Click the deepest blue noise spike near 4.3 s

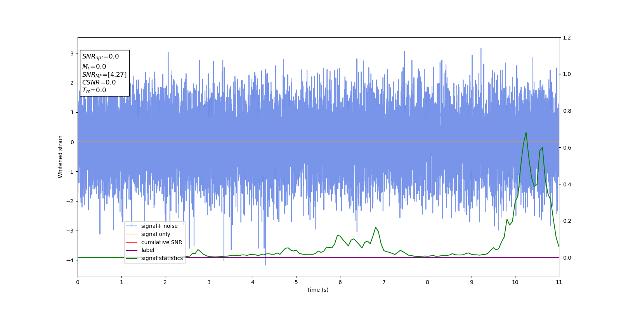click(x=265, y=264)
